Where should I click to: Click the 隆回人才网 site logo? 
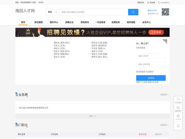25,11
